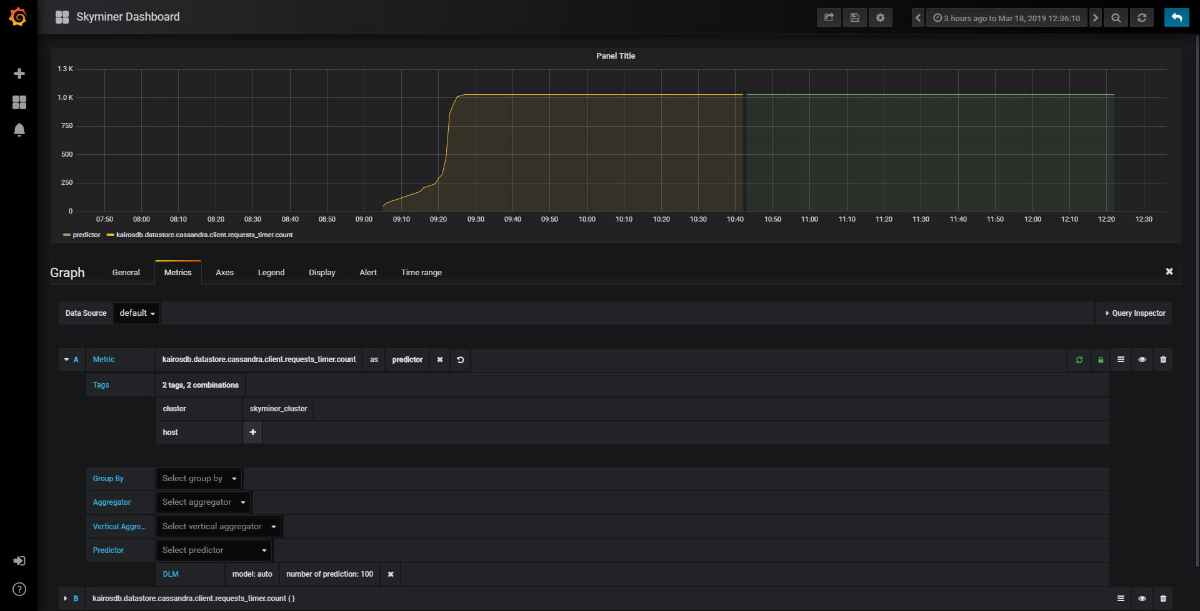Click the yellow requests_timer.count legend swatch

point(111,235)
